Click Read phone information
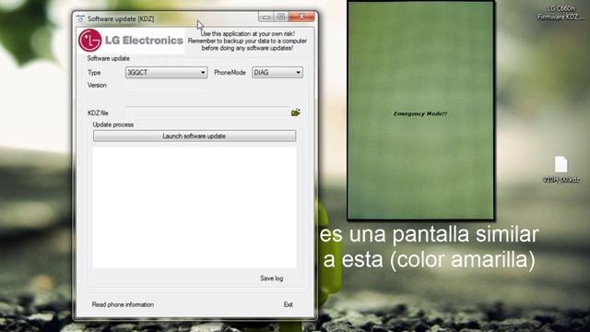This screenshot has width=590, height=332. coord(123,304)
